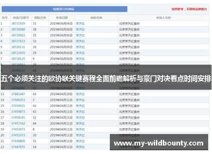212x154 pixels.
Task: Click 京天红 trademark name in row 38731929
Action: click(80, 23)
